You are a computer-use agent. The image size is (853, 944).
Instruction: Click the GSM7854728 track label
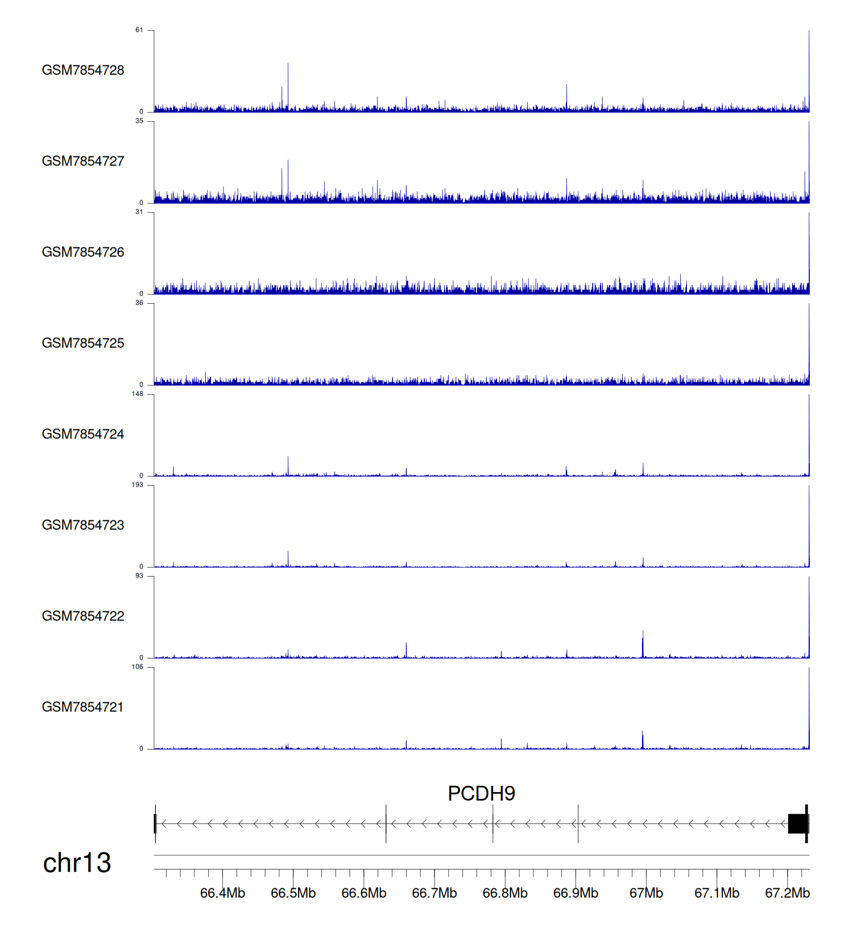click(x=83, y=70)
